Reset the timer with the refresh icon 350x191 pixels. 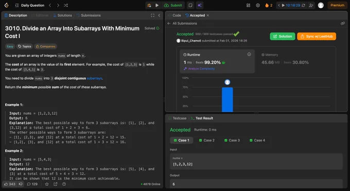coord(303,5)
